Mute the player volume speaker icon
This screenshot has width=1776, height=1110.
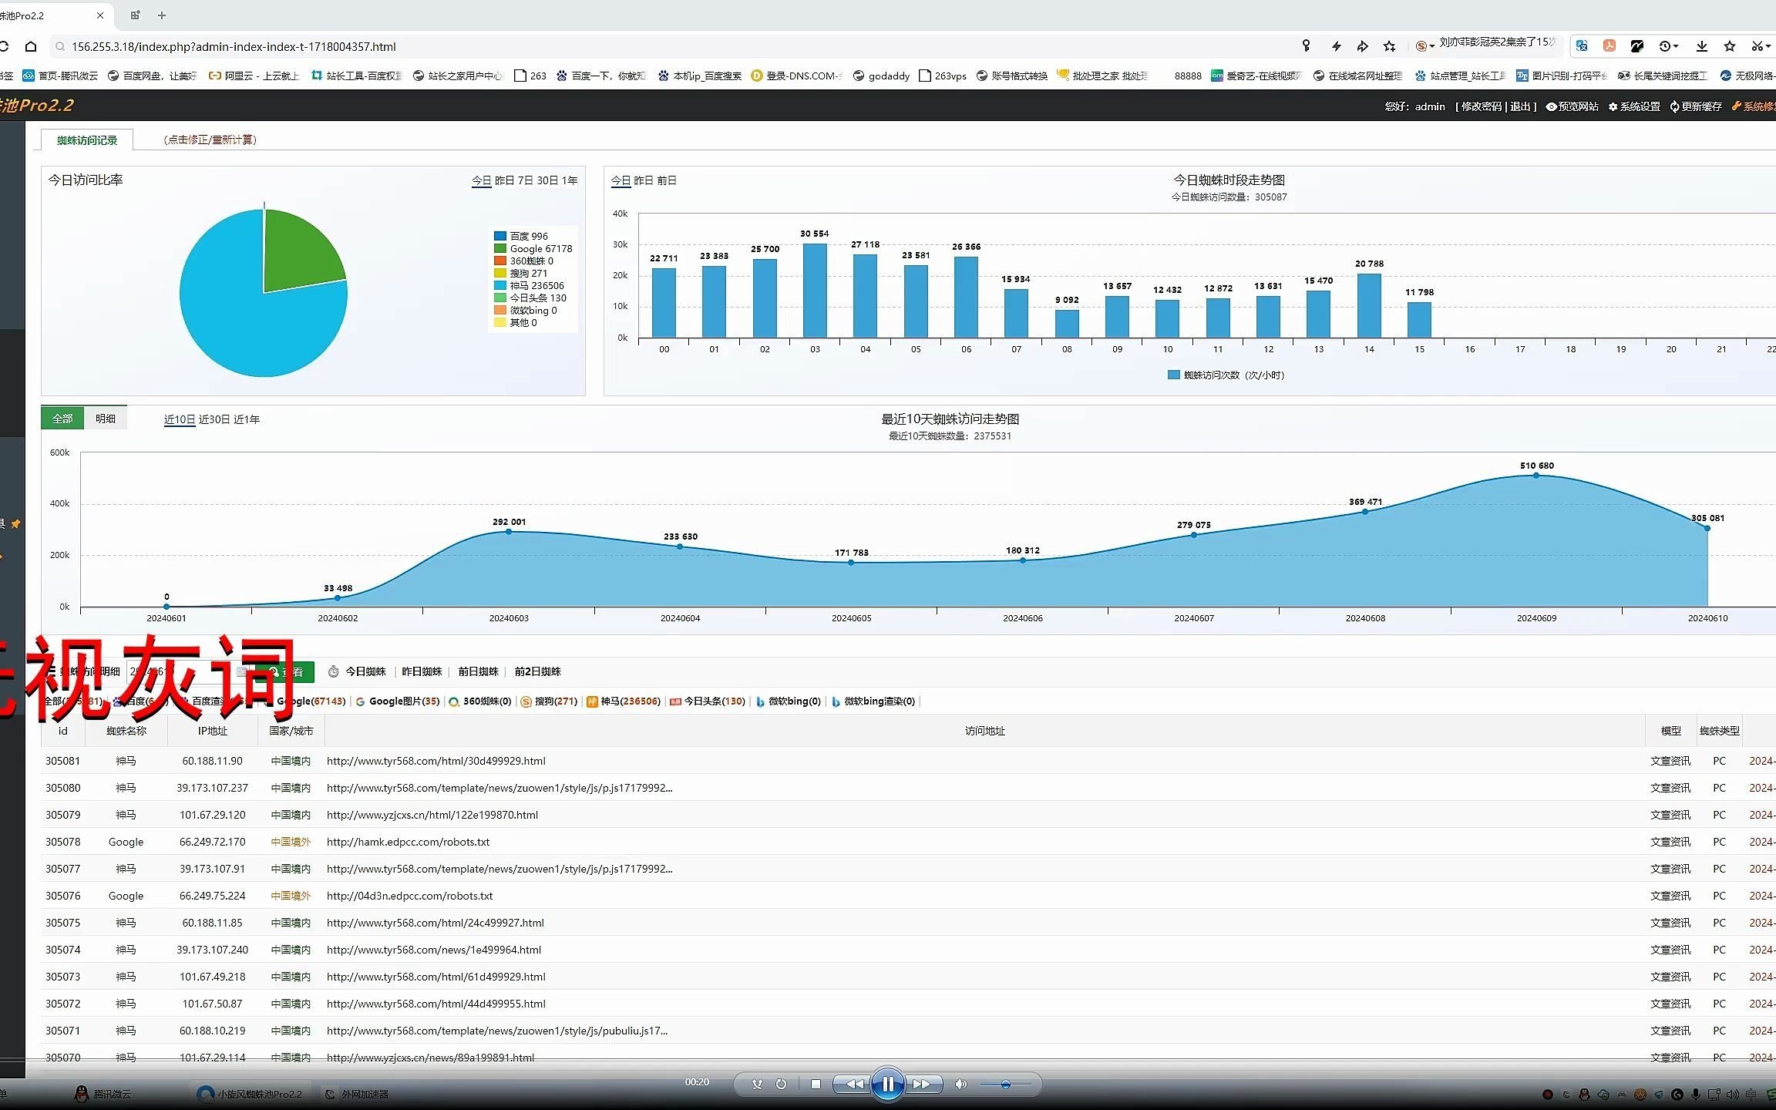[x=960, y=1084]
